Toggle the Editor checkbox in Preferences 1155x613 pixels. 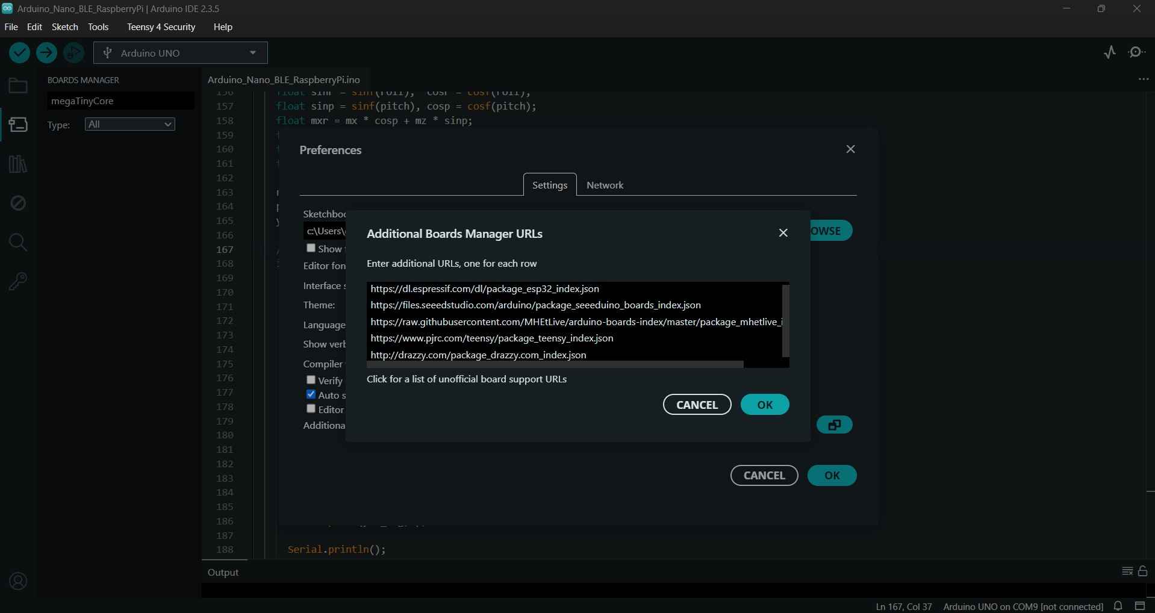311,409
